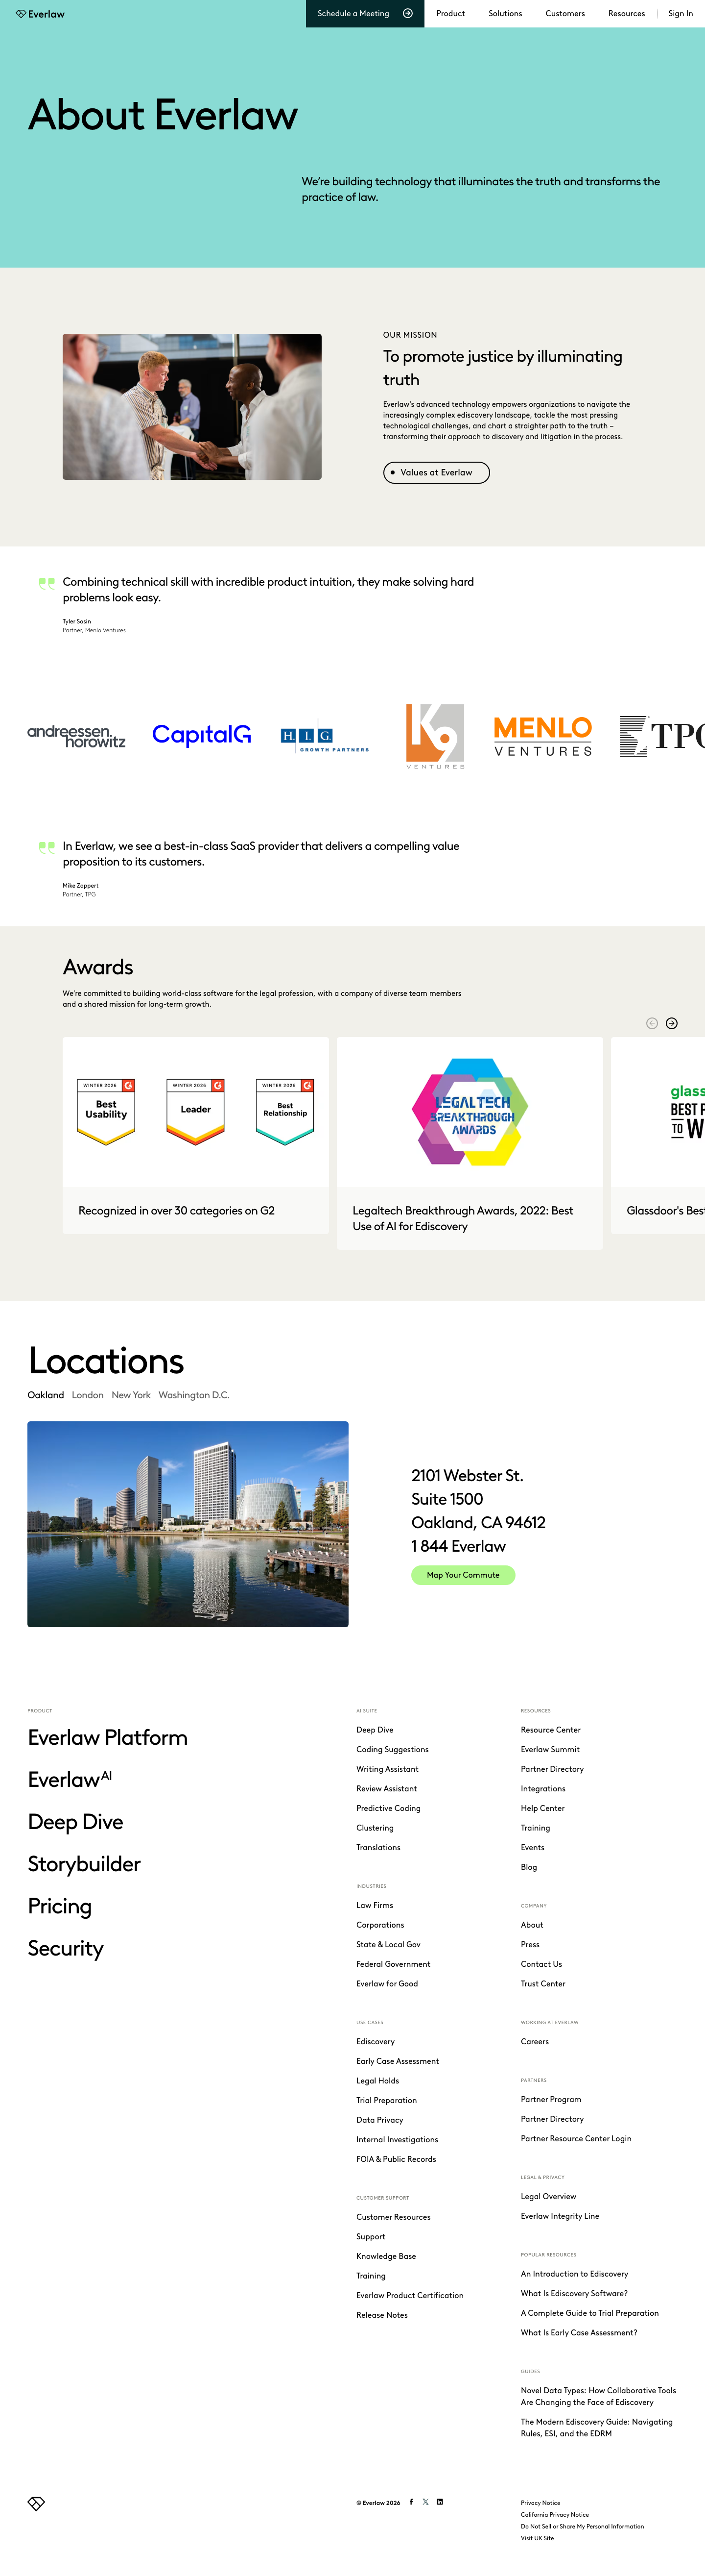Click Map Your Commute button
Viewport: 705px width, 2576px height.
[x=463, y=1575]
